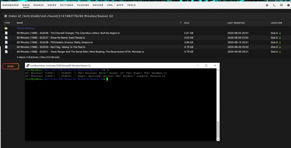291x148 pixels.
Task: Click the 2020-08-30 20:02 date
Action: tap(238, 47)
